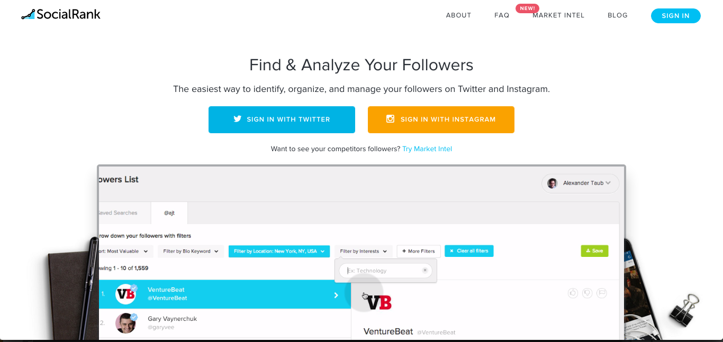Click the thumbs-up icon on VentureBeat profile
The height and width of the screenshot is (342, 723).
pos(573,292)
